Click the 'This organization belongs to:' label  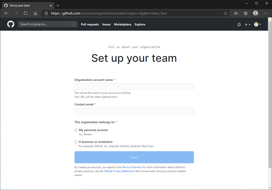click(x=95, y=122)
